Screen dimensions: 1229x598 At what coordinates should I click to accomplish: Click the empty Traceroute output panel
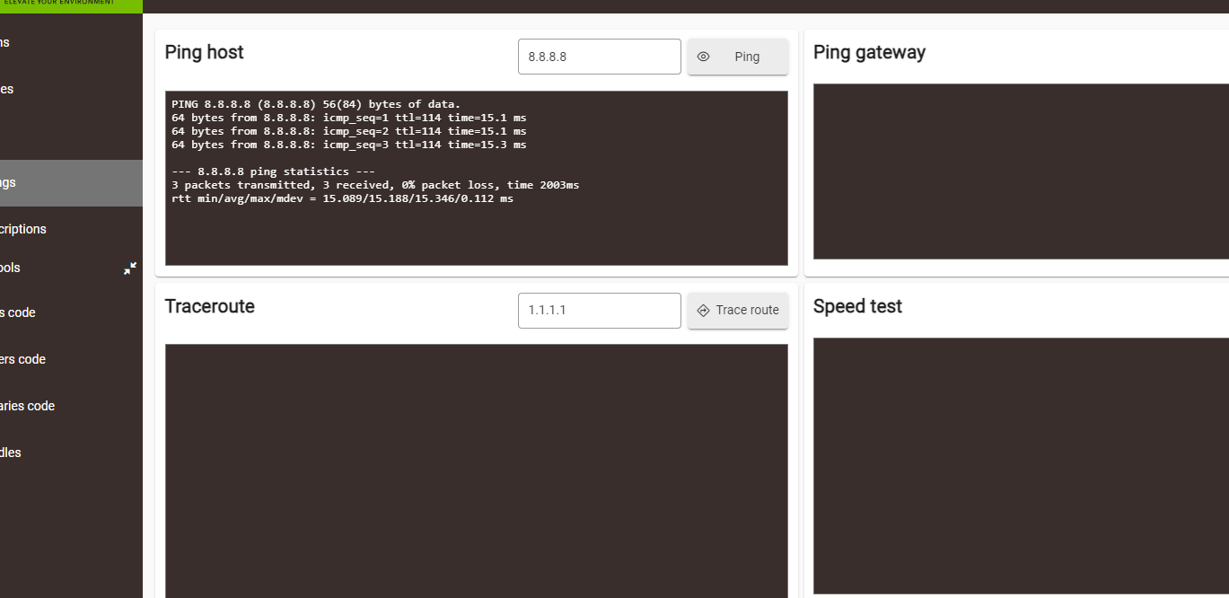[477, 470]
